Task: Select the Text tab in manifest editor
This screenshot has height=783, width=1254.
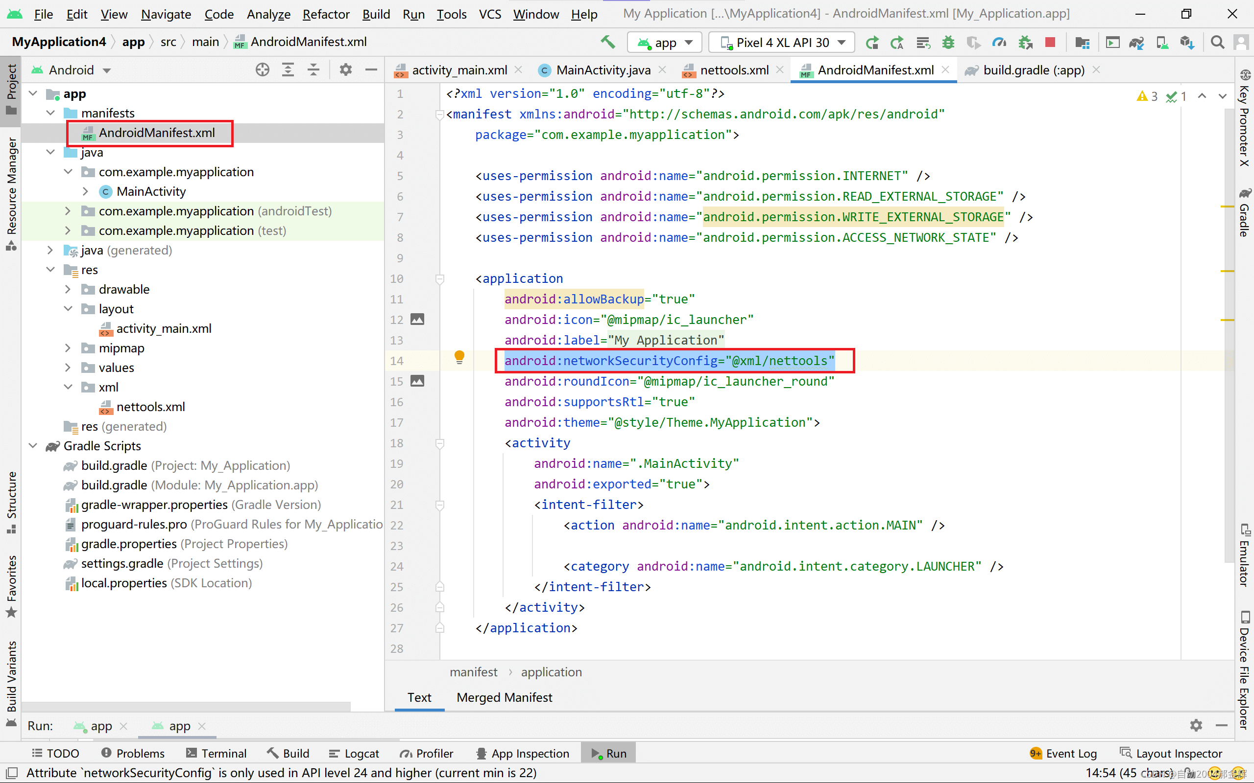Action: coord(419,697)
